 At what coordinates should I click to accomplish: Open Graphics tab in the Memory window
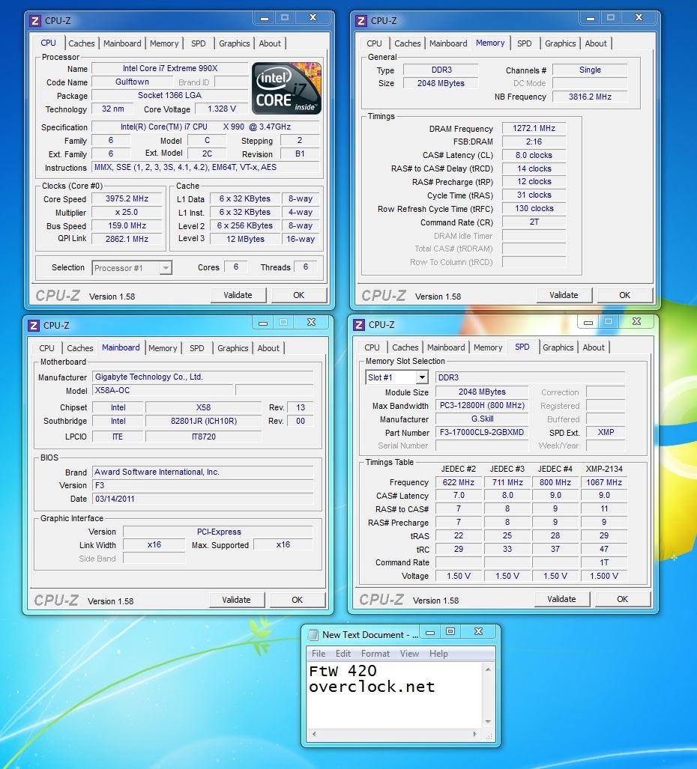tap(560, 43)
